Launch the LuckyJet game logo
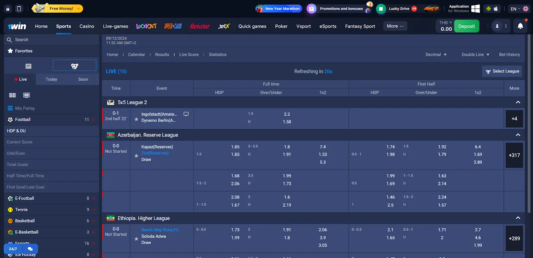533x258 pixels. pyautogui.click(x=146, y=26)
